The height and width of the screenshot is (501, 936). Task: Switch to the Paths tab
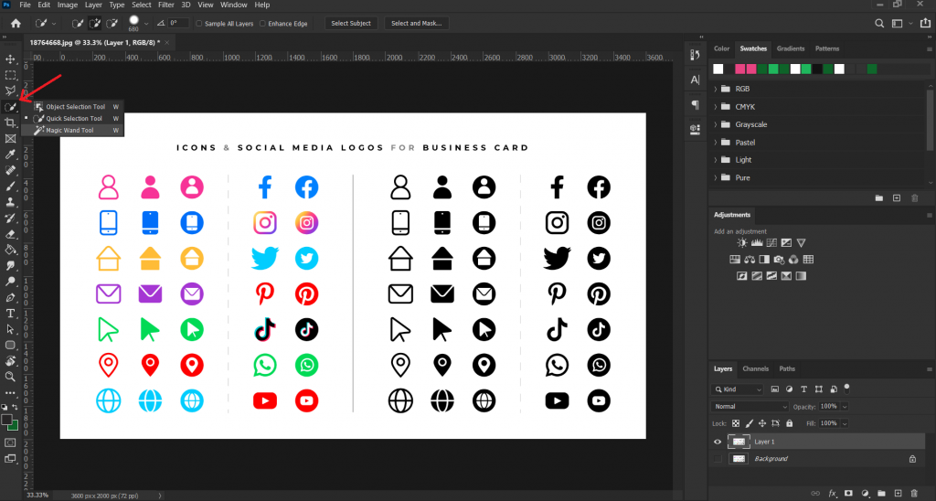tap(787, 369)
